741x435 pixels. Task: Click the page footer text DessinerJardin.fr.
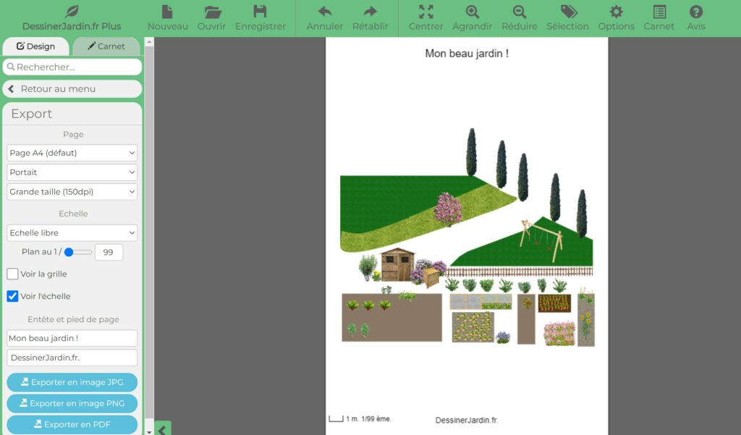pos(467,420)
